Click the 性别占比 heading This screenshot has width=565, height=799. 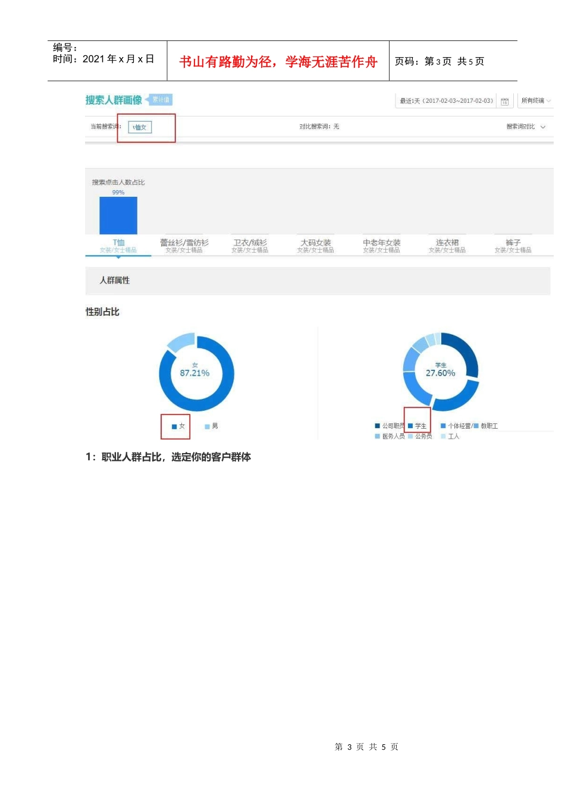pyautogui.click(x=102, y=312)
